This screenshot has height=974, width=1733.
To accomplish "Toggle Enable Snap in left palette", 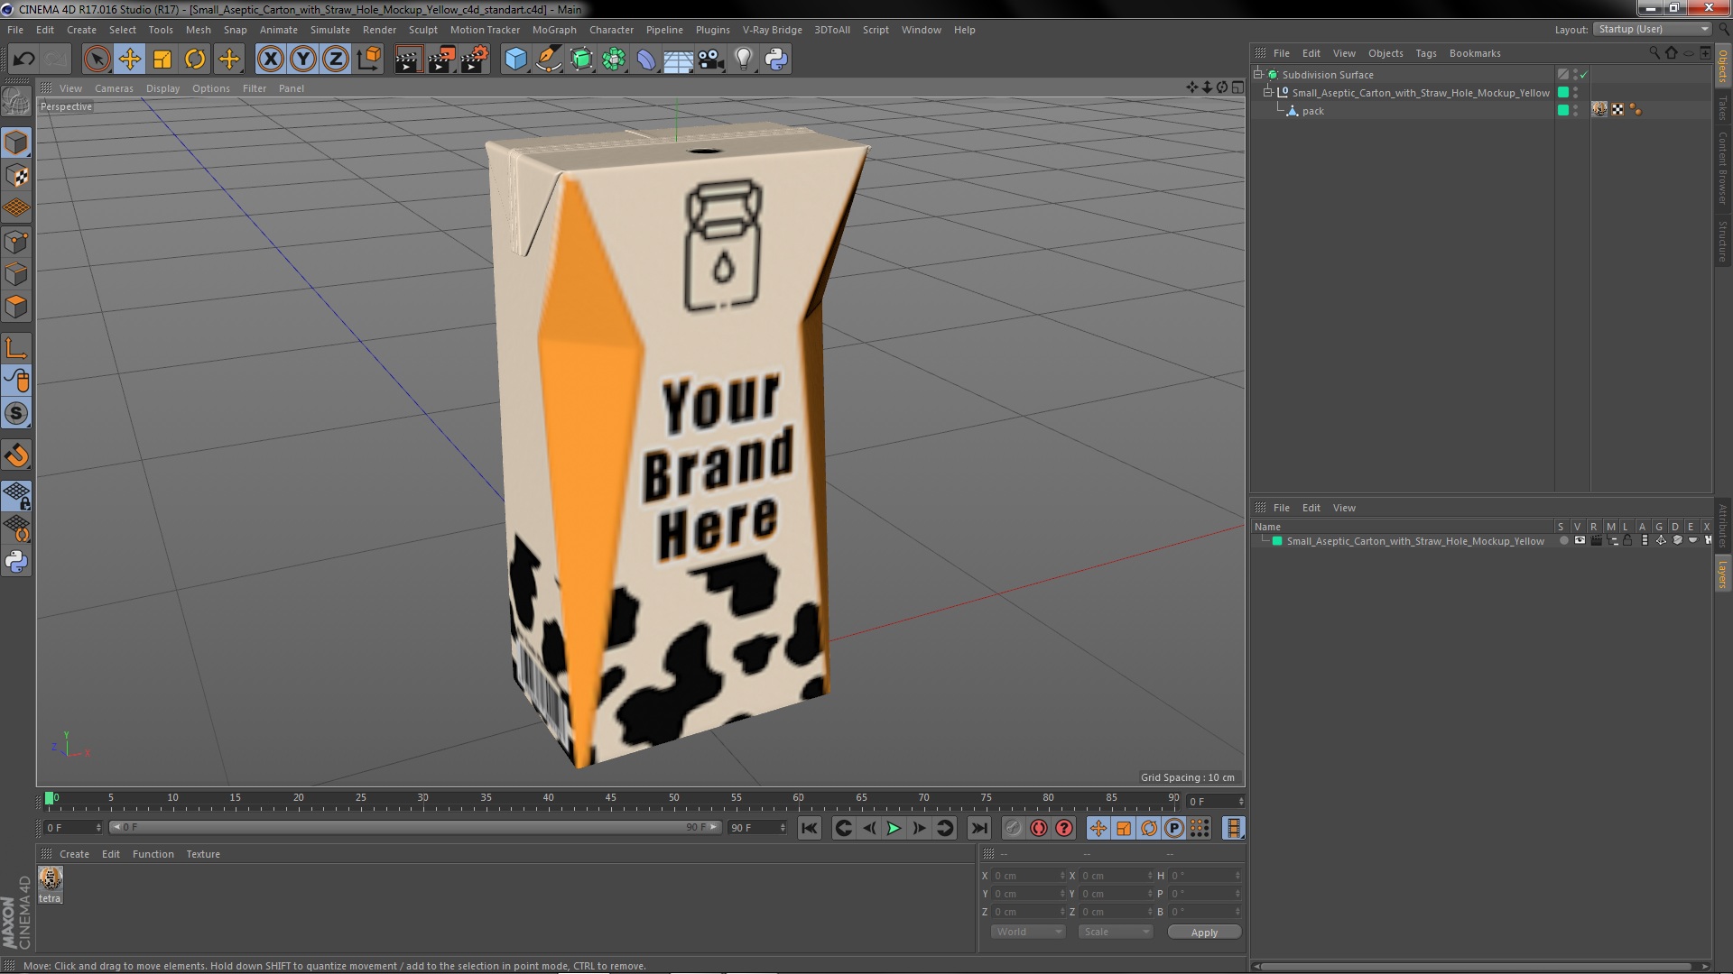I will coord(16,455).
